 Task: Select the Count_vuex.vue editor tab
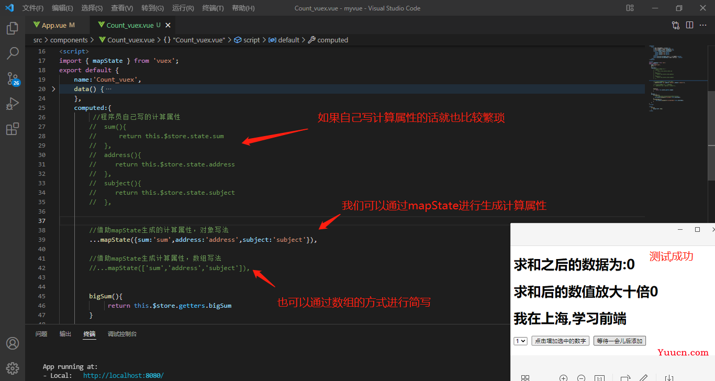133,25
